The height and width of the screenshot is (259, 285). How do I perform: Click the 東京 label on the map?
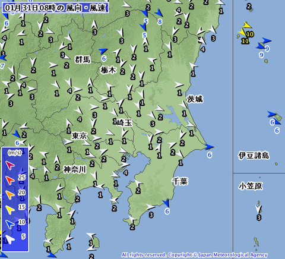click(79, 136)
